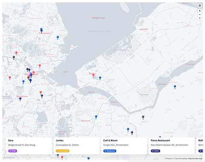Screen dimensions: 205x162
Task: Select the red pin at Almere
Action: pyautogui.click(x=93, y=75)
